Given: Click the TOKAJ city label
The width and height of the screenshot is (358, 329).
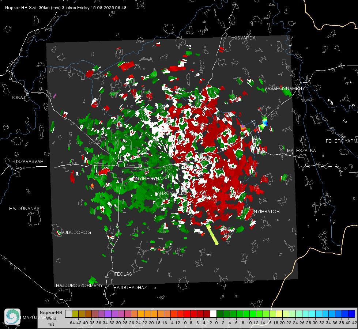Looking at the screenshot, I should click(x=18, y=98).
